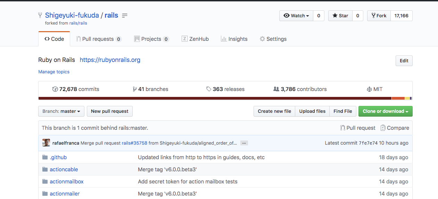Click the commits history clock icon
The width and height of the screenshot is (438, 199).
pos(55,89)
